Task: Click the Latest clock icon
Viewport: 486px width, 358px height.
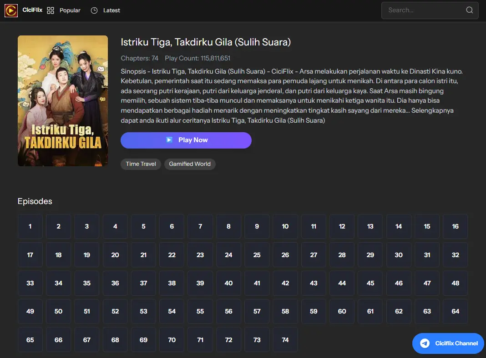Action: click(94, 10)
